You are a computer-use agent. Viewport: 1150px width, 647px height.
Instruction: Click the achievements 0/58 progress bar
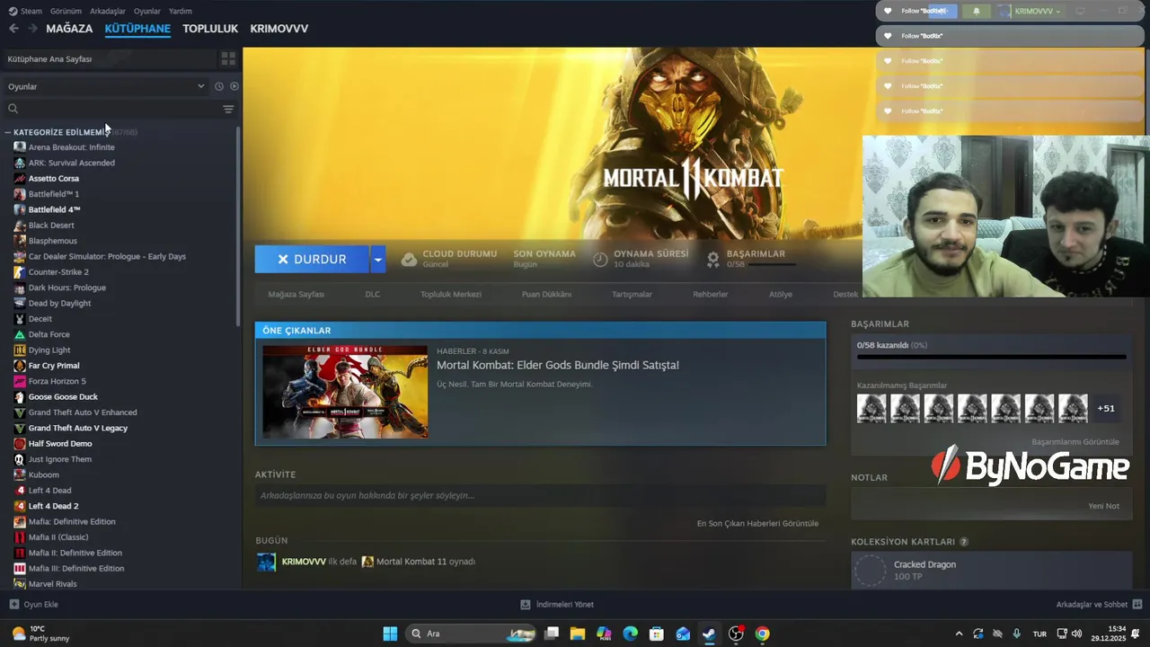tap(991, 357)
